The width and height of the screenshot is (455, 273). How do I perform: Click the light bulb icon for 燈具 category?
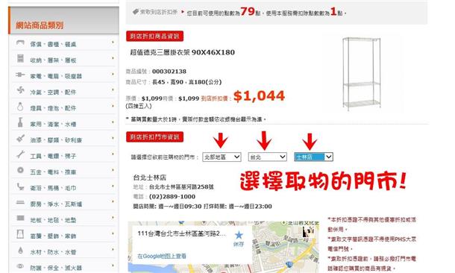point(20,107)
